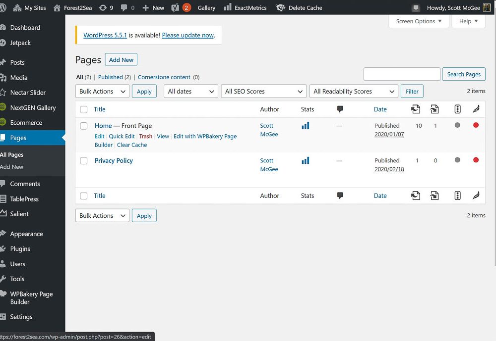The image size is (496, 341).
Task: Open the All SEO Scores dropdown
Action: [263, 92]
